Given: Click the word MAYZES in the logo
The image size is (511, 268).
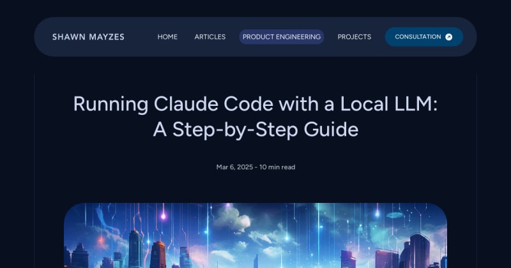Looking at the screenshot, I should tap(107, 37).
